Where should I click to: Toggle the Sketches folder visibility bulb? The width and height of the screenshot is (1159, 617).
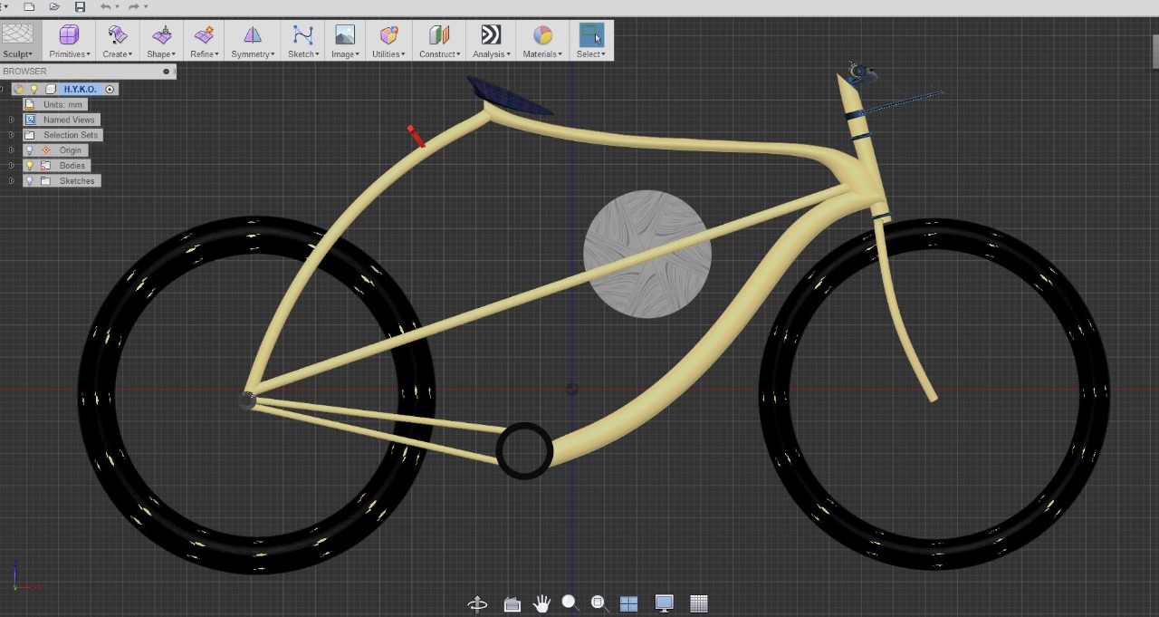click(x=29, y=181)
